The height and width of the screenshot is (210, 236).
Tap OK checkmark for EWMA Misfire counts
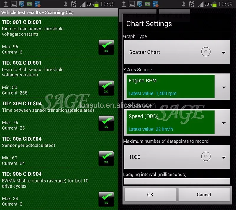pos(106,199)
